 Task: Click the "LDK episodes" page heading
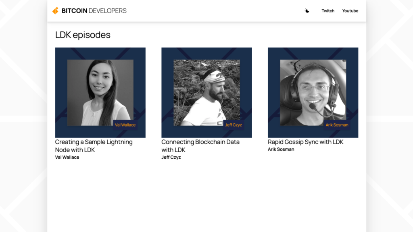[x=83, y=35]
